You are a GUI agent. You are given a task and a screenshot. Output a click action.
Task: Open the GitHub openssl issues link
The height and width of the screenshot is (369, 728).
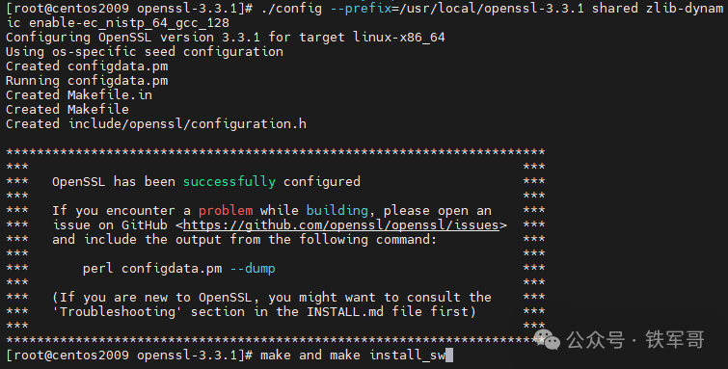coord(341,225)
